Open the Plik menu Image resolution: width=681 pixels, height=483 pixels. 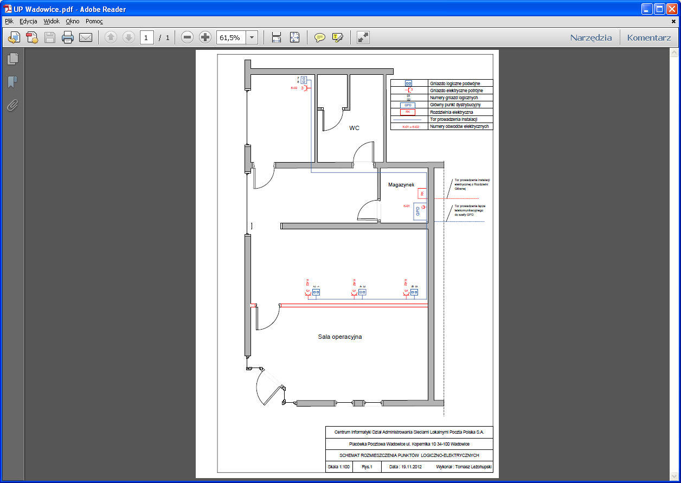[9, 21]
